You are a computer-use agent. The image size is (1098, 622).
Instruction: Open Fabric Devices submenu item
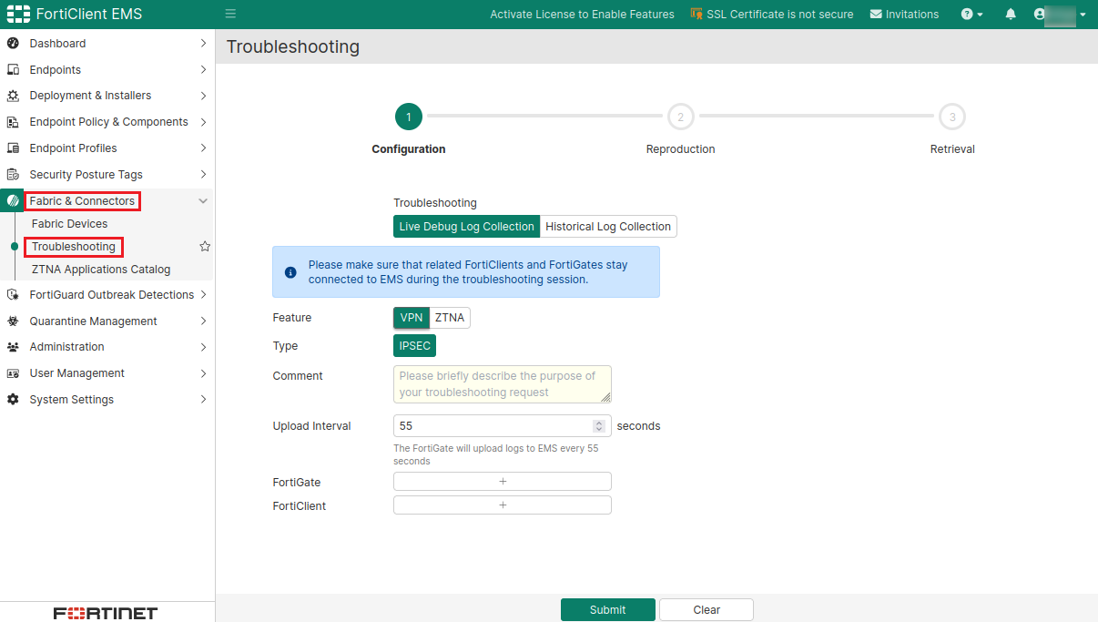[x=69, y=224]
